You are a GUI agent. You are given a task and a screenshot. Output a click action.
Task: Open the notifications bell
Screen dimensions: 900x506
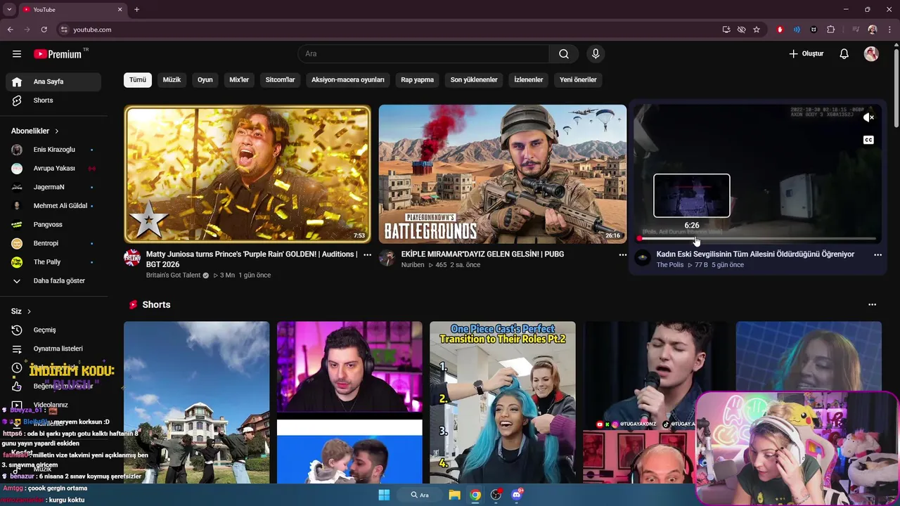coord(844,54)
